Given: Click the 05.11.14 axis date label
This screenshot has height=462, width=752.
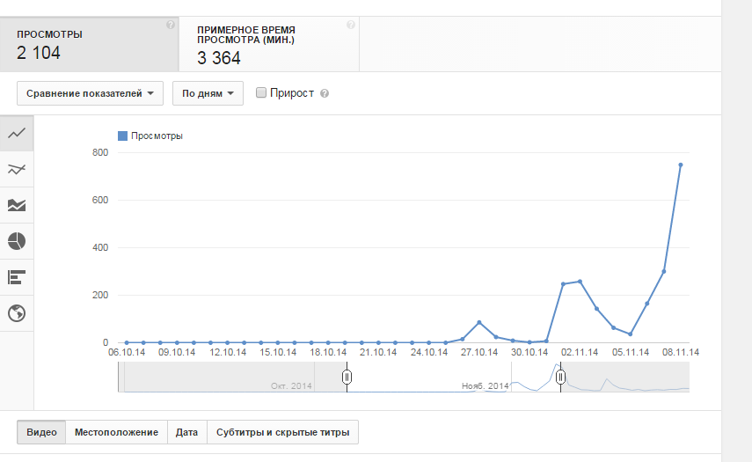Looking at the screenshot, I should (630, 353).
